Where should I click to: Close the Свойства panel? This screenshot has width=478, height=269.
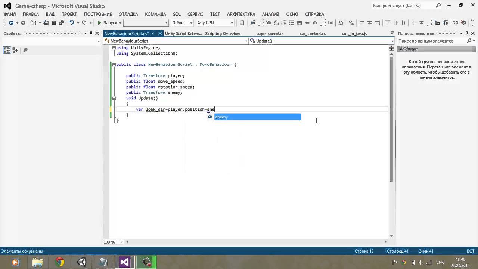click(97, 34)
